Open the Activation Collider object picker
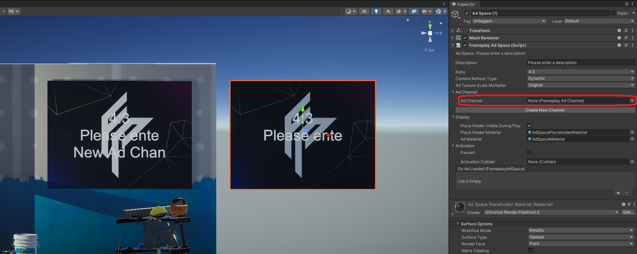The image size is (637, 254). tap(632, 162)
